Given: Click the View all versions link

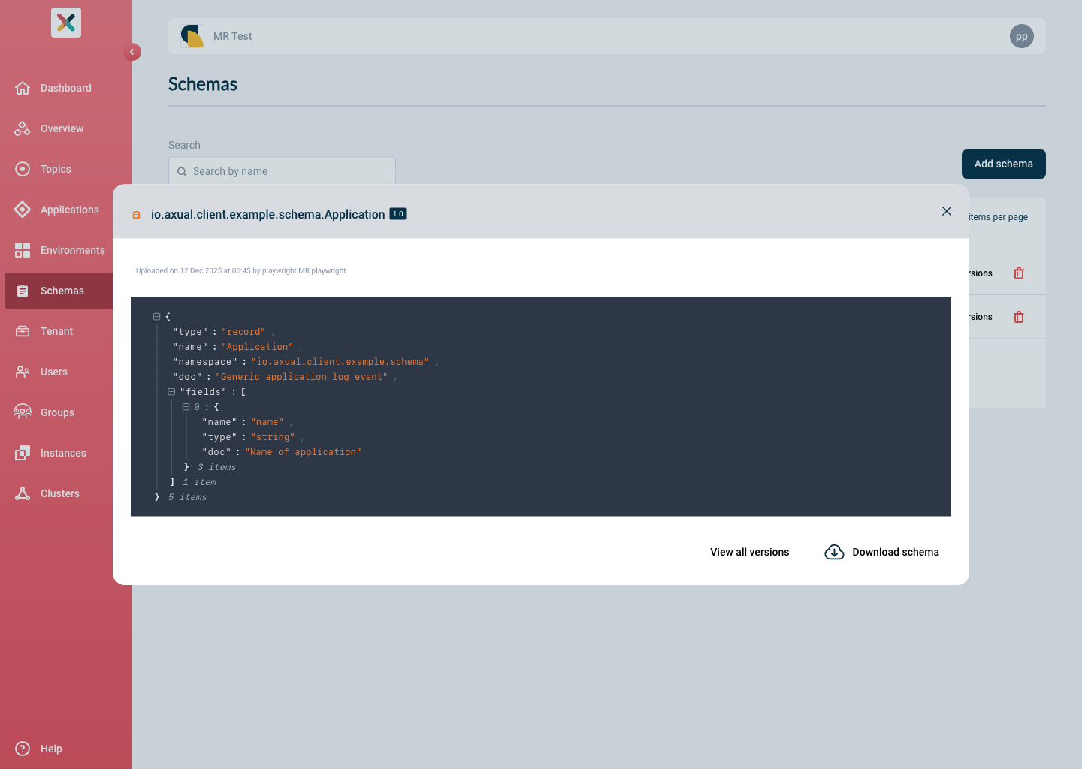Looking at the screenshot, I should (749, 552).
